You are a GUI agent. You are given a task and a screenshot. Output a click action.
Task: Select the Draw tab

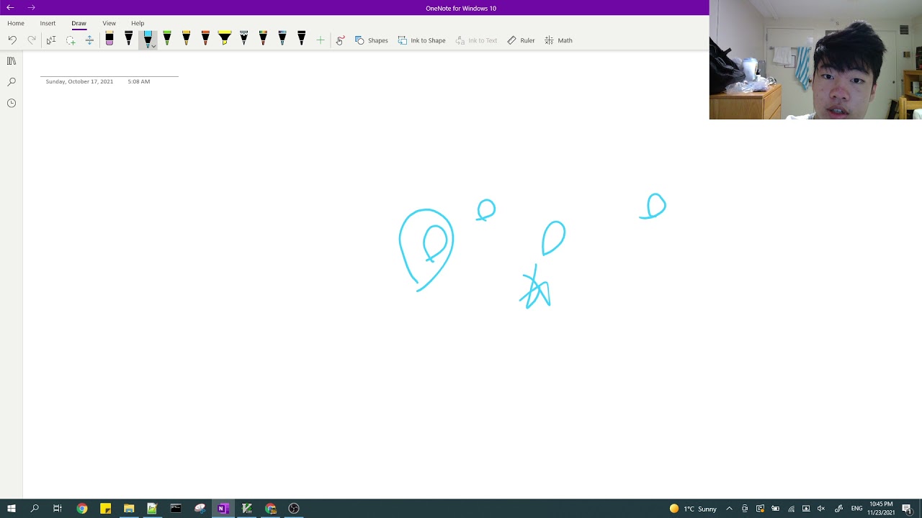(79, 23)
